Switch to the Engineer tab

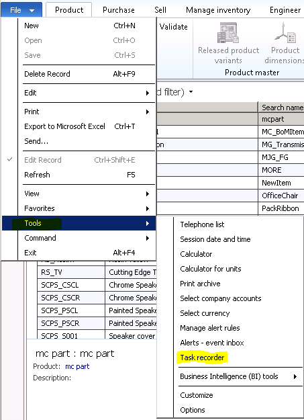click(285, 10)
